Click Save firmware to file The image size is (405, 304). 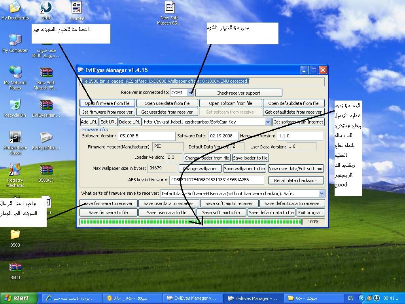[x=108, y=213]
